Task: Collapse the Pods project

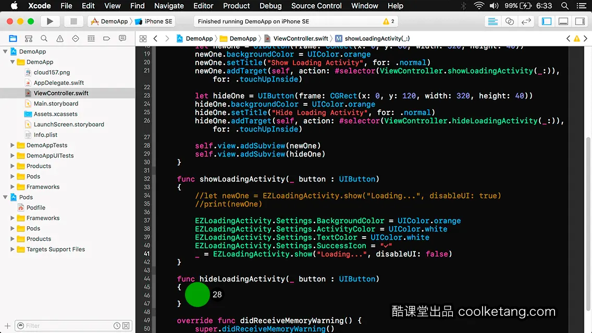Action: click(x=5, y=197)
